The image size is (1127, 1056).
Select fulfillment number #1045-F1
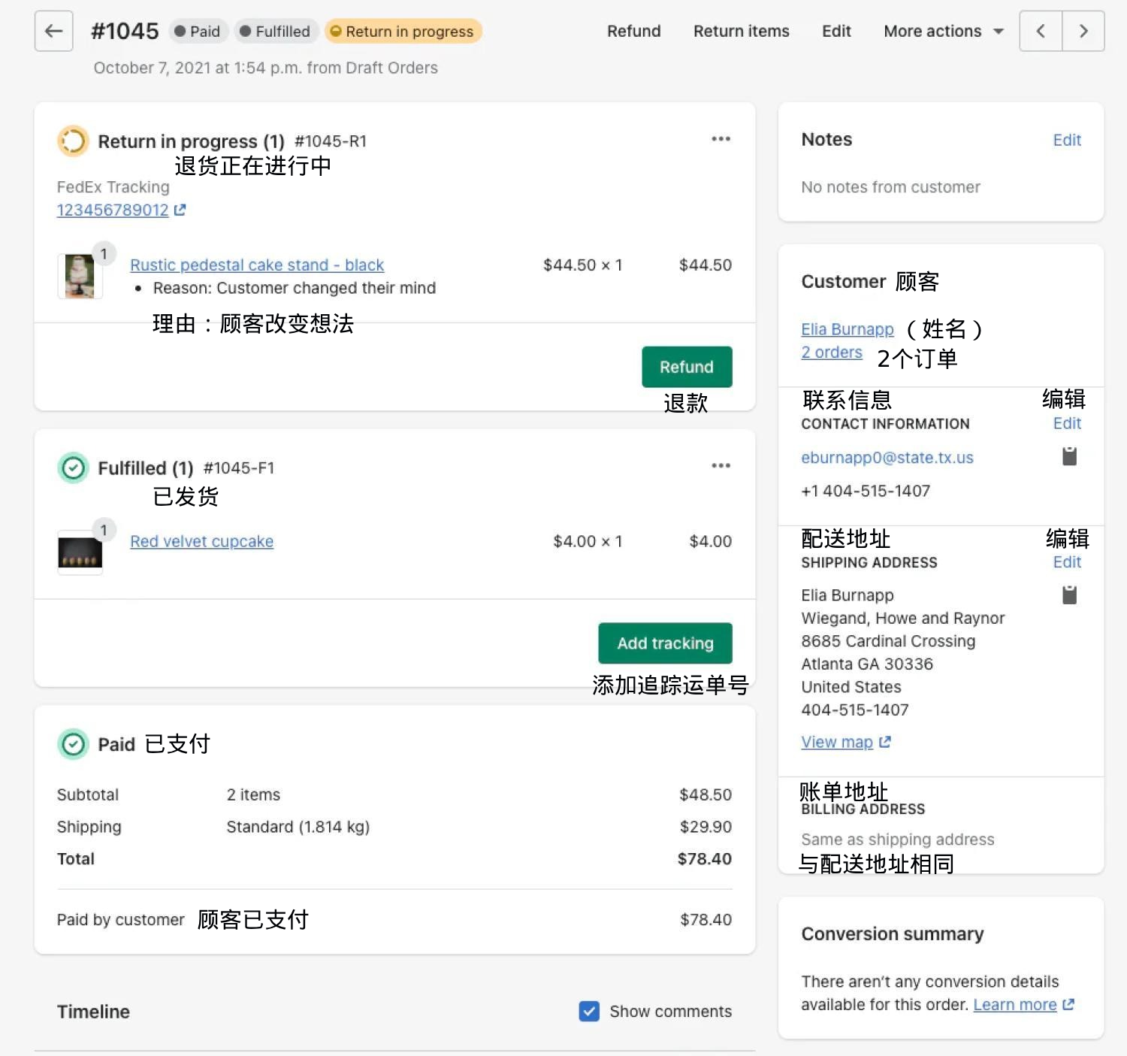click(x=239, y=467)
